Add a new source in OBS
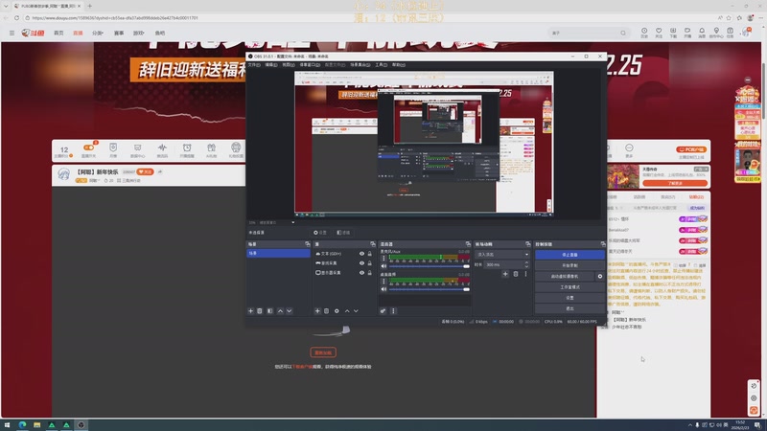This screenshot has height=431, width=767. click(x=317, y=310)
